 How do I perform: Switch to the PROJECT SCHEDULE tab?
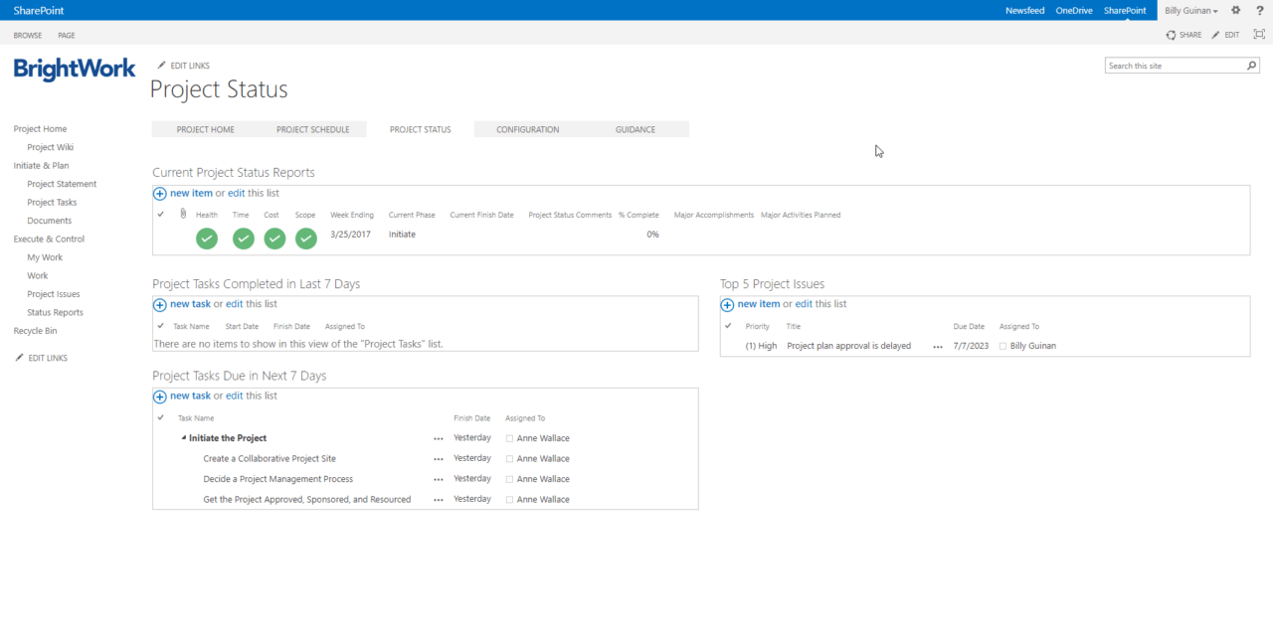click(x=312, y=129)
